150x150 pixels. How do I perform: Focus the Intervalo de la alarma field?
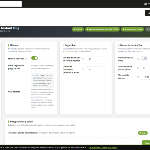point(145,68)
